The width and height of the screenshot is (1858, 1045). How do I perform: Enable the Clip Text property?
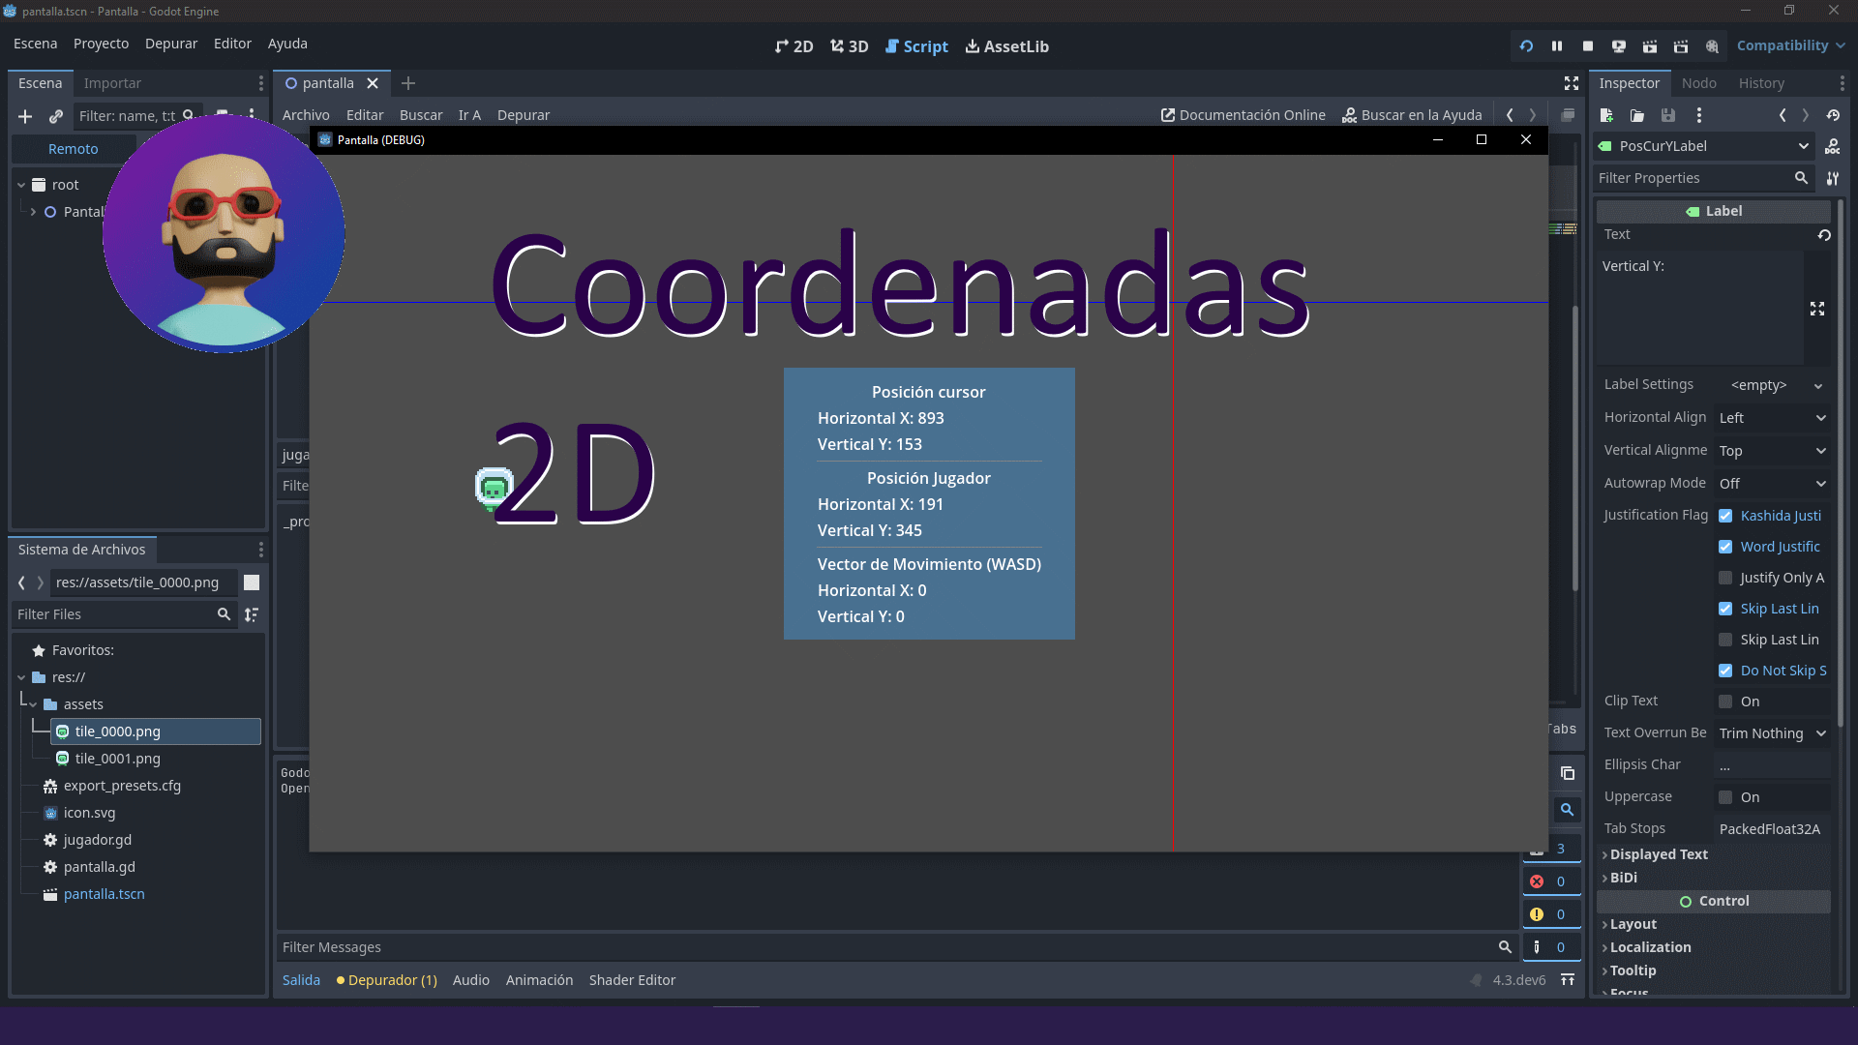[1726, 701]
